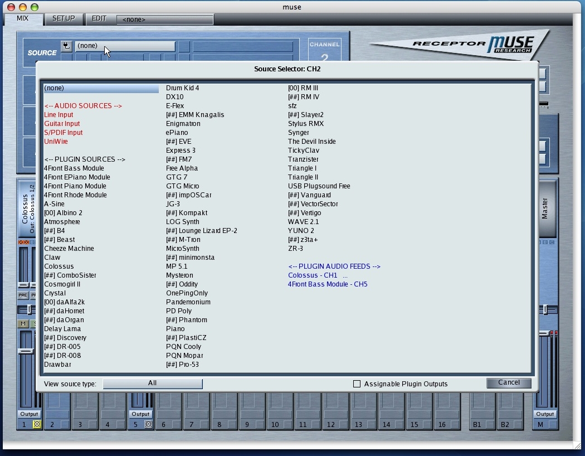The height and width of the screenshot is (456, 585).
Task: Select [##] B4 plugin source
Action: point(55,231)
